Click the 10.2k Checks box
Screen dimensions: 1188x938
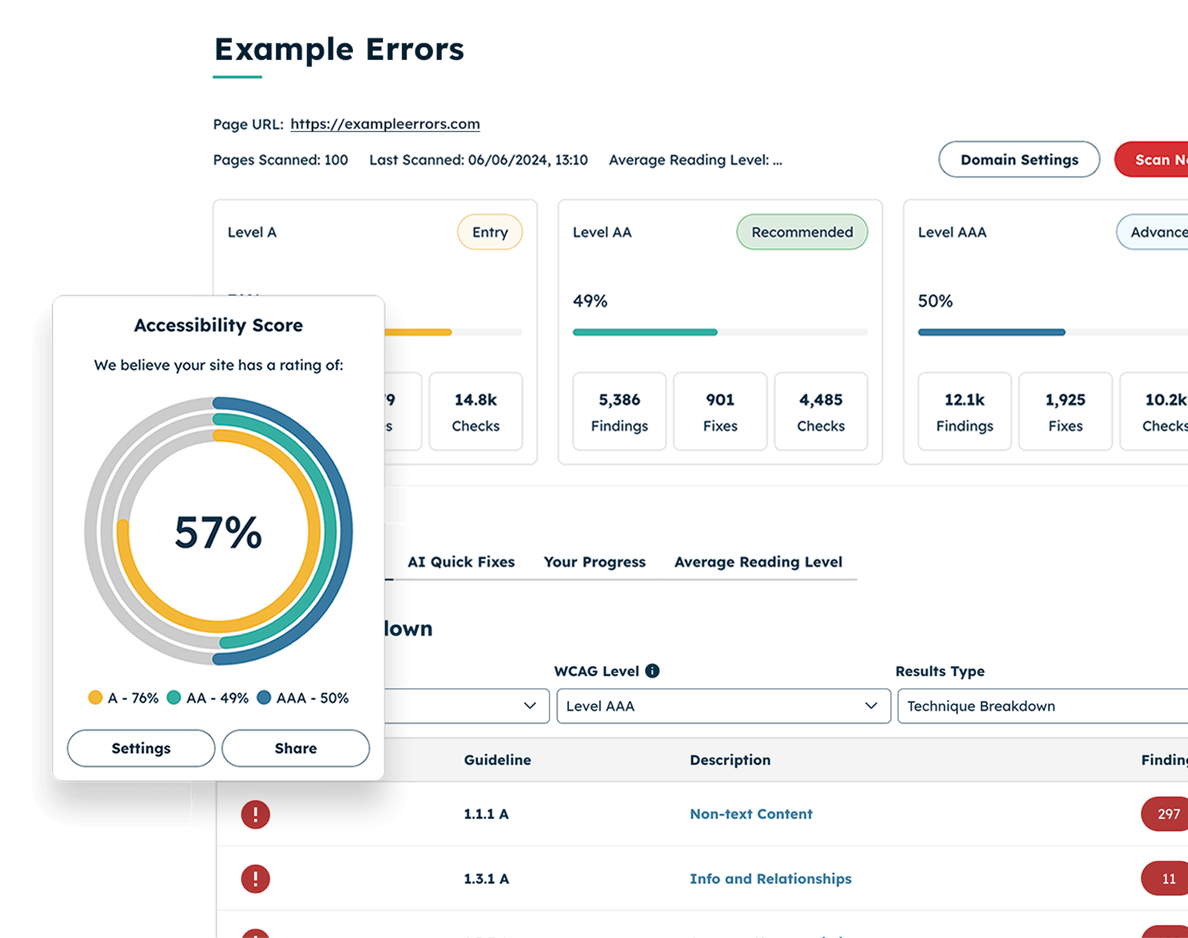coord(1154,411)
